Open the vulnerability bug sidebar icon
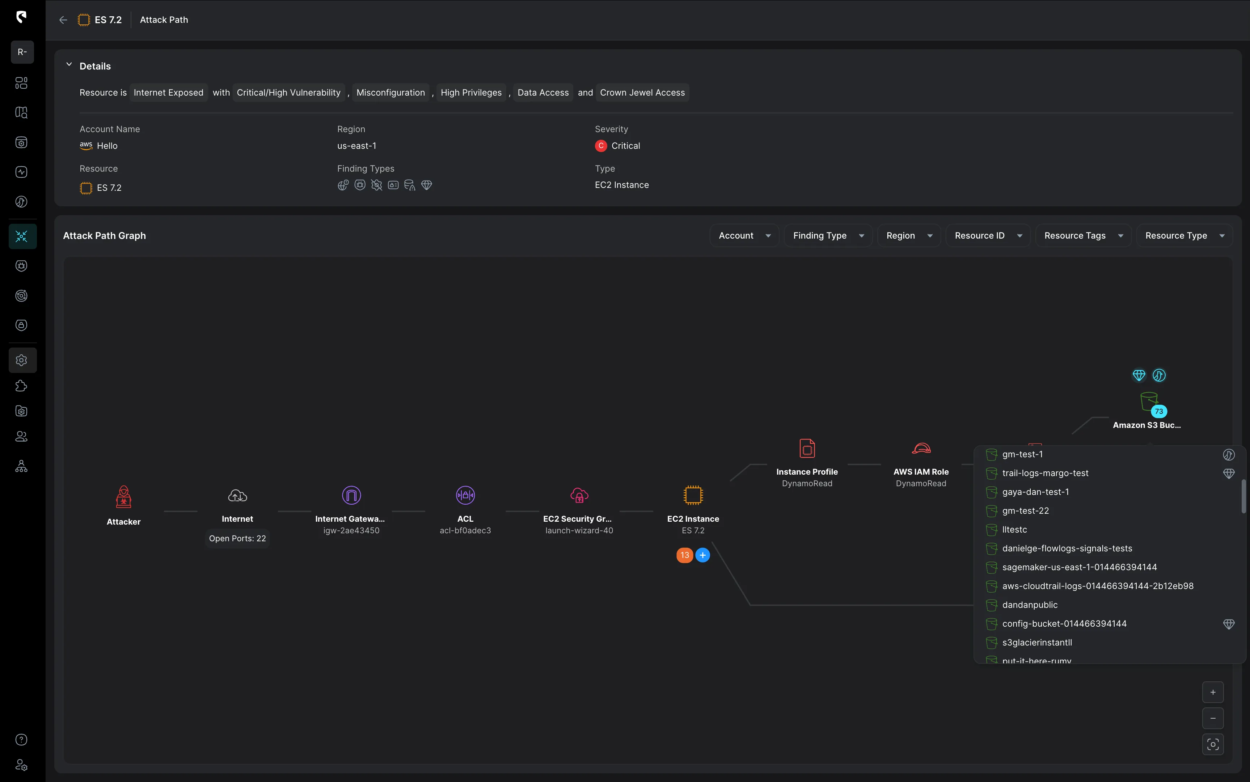Viewport: 1250px width, 782px height. [21, 266]
